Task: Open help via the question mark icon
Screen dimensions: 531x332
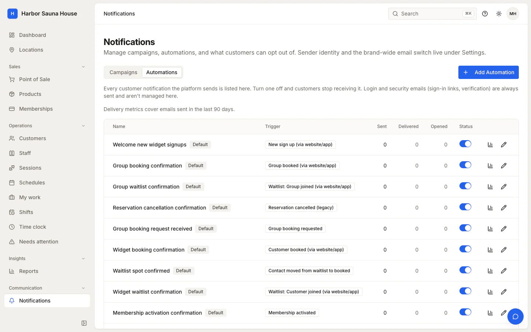Action: pos(485,14)
